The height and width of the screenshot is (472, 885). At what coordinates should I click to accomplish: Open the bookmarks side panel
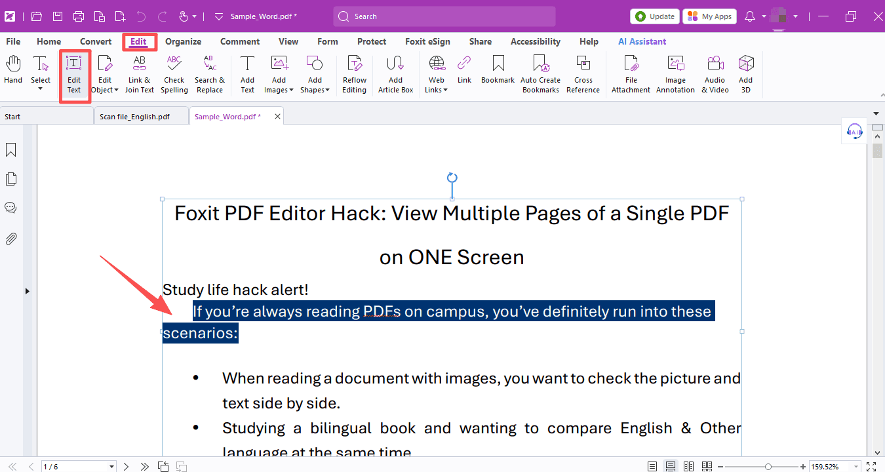(x=11, y=150)
